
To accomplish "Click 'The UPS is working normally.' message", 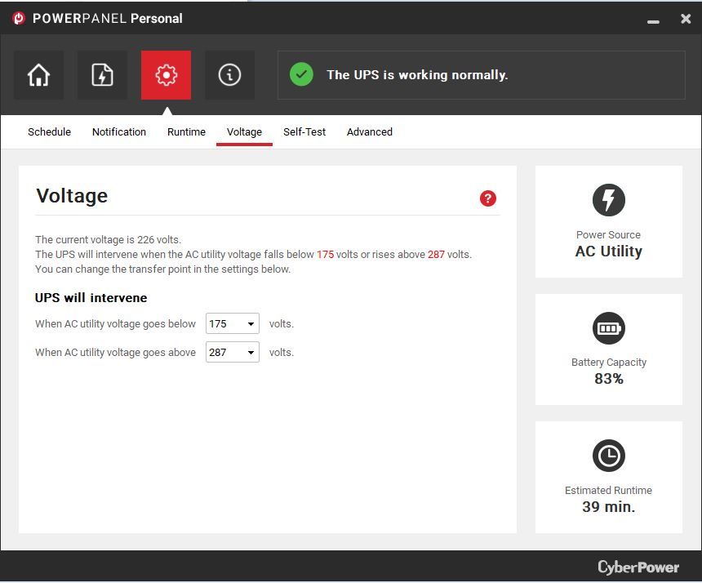I will point(417,75).
